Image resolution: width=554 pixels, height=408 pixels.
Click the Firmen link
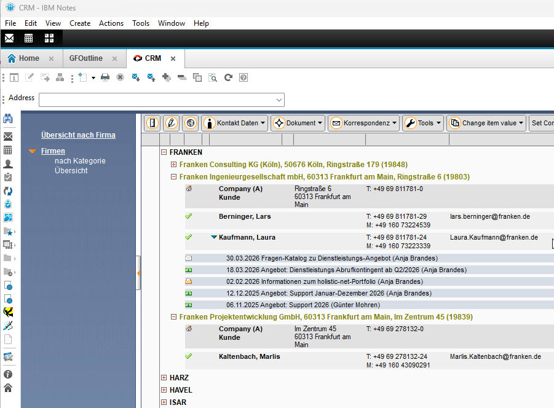[x=53, y=151]
